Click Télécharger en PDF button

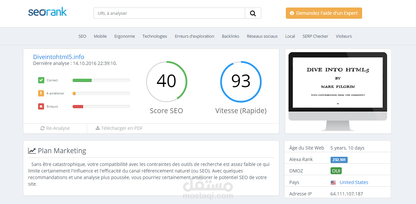119,128
